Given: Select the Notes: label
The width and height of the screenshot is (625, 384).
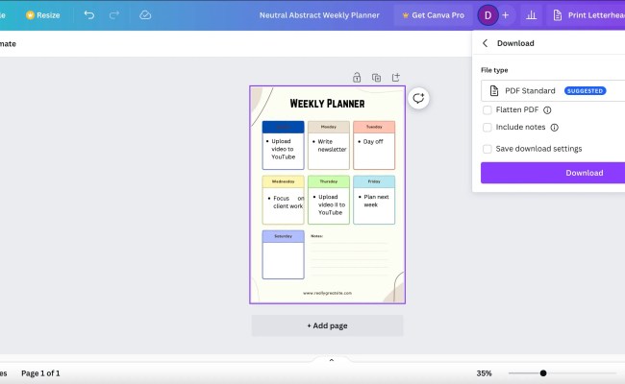Looking at the screenshot, I should pos(317,236).
